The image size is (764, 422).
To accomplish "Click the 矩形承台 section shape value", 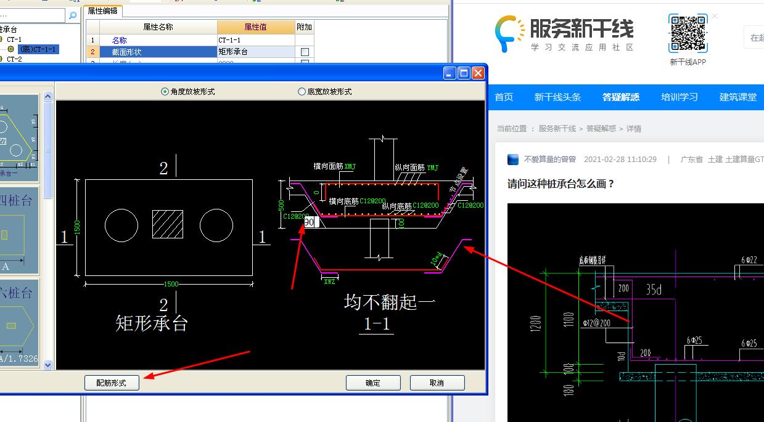I will (x=256, y=52).
